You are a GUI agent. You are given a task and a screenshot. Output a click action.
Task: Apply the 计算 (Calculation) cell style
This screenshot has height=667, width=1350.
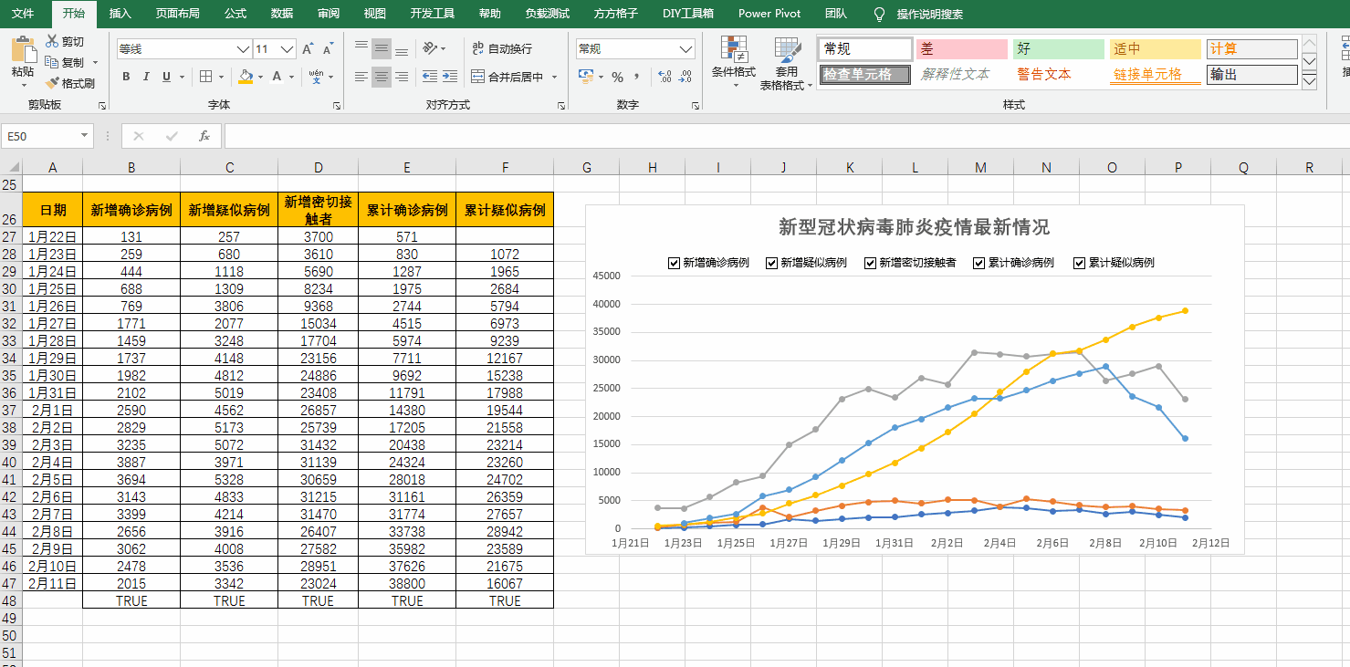[1252, 49]
